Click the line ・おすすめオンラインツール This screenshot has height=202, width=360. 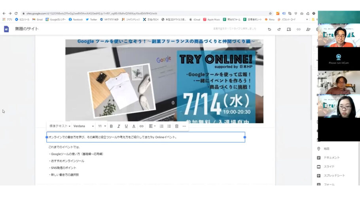pyautogui.click(x=66, y=161)
